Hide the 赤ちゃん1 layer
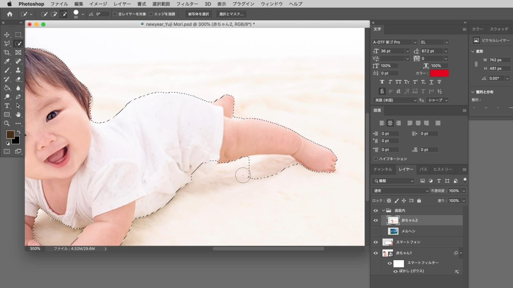Image resolution: width=513 pixels, height=288 pixels. (375, 253)
